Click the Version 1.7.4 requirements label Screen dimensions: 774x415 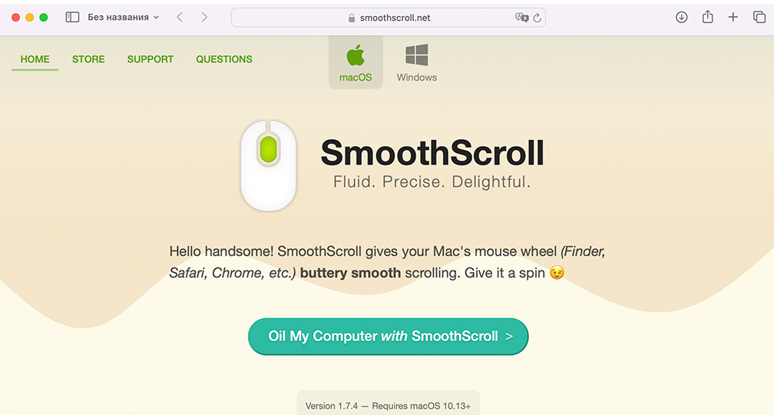coord(389,406)
